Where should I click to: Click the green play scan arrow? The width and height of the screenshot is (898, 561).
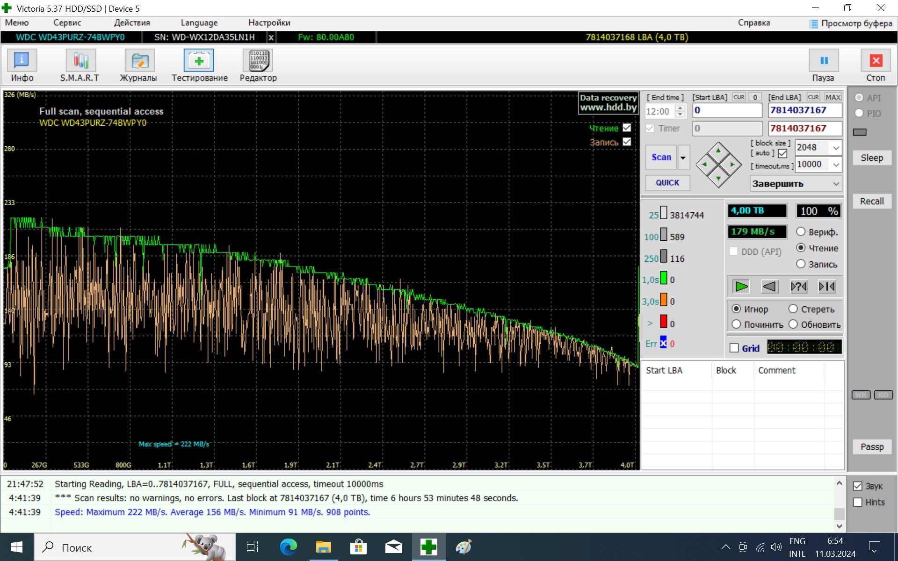point(741,286)
